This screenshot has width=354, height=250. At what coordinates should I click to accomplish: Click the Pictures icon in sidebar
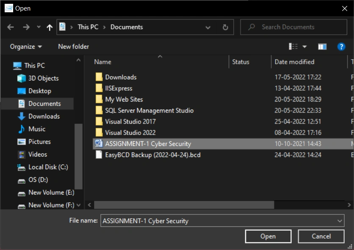pyautogui.click(x=22, y=142)
